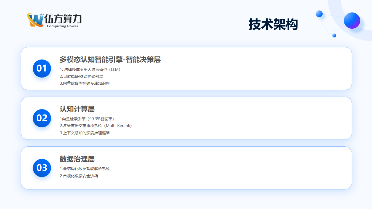
Task: Click the tiny blue dot below the spheres
Action: coord(334,35)
